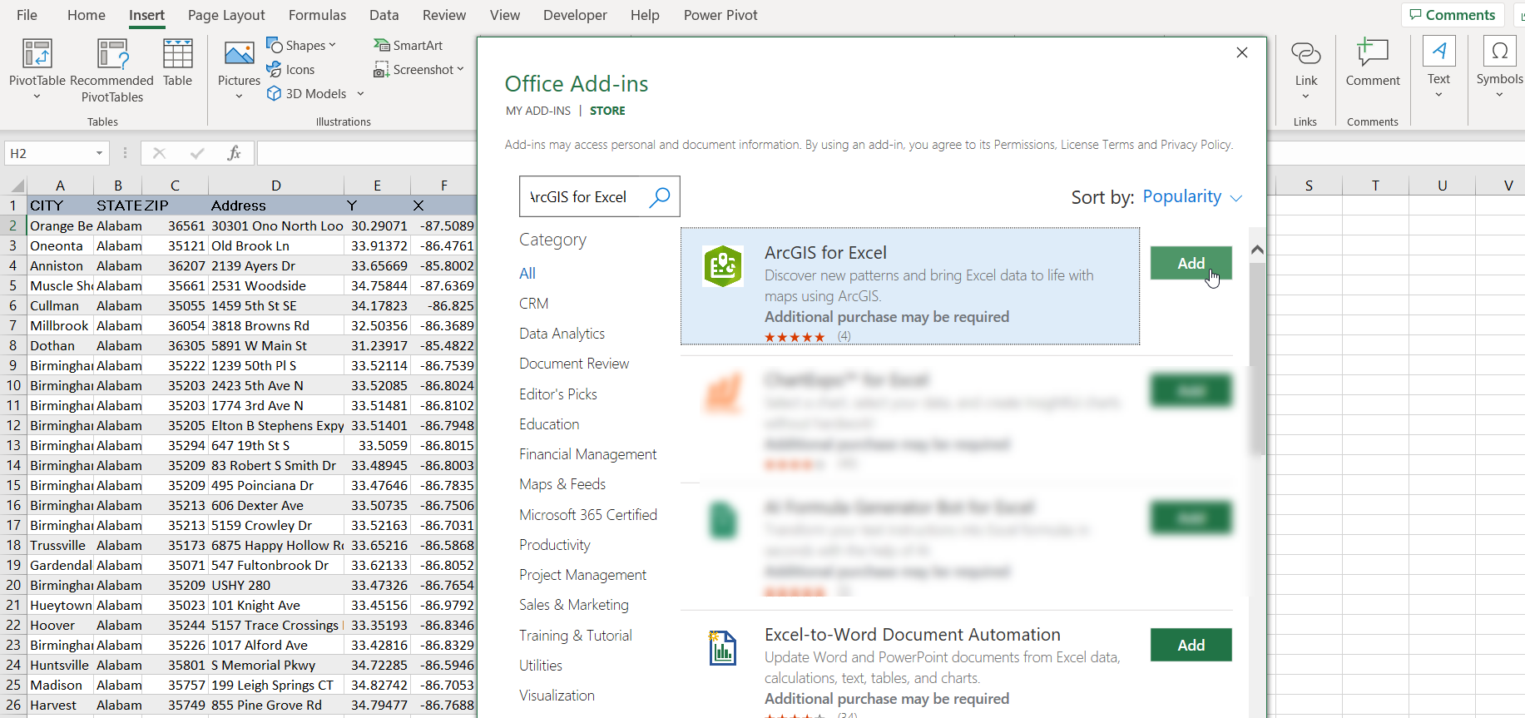Screen dimensions: 1525x718
Task: Filter add-ins by All category
Action: [527, 274]
